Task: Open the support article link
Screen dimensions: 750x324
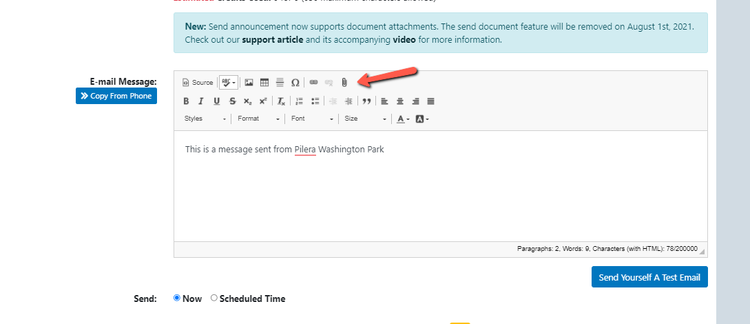Action: [273, 40]
